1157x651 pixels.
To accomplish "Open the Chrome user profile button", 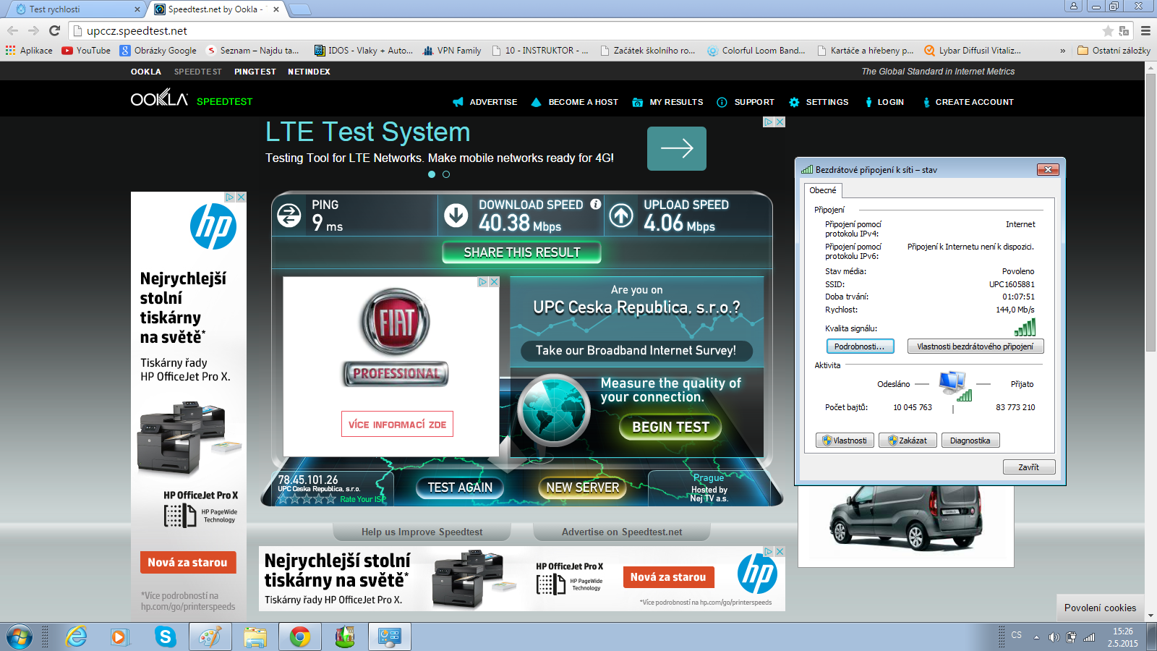I will (1074, 7).
